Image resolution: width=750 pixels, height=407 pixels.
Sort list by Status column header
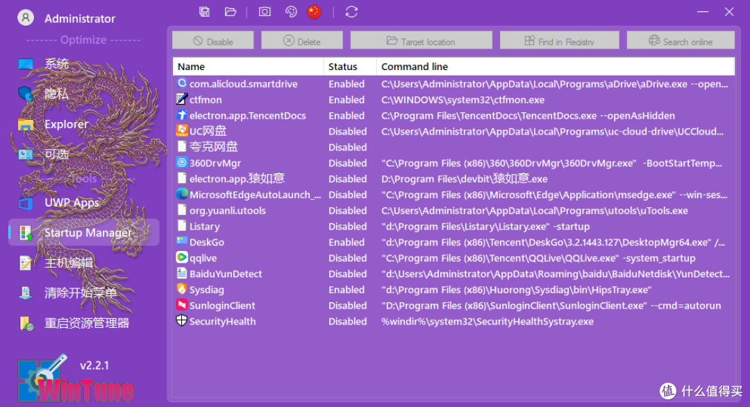tap(343, 67)
